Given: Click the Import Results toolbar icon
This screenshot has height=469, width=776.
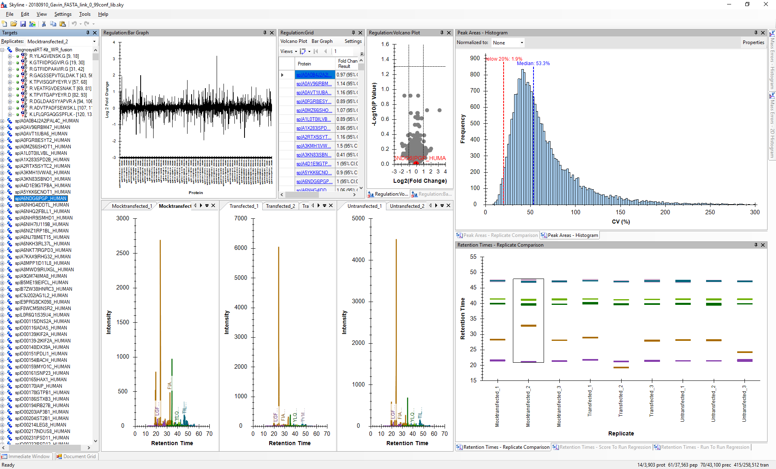Looking at the screenshot, I should pyautogui.click(x=32, y=24).
